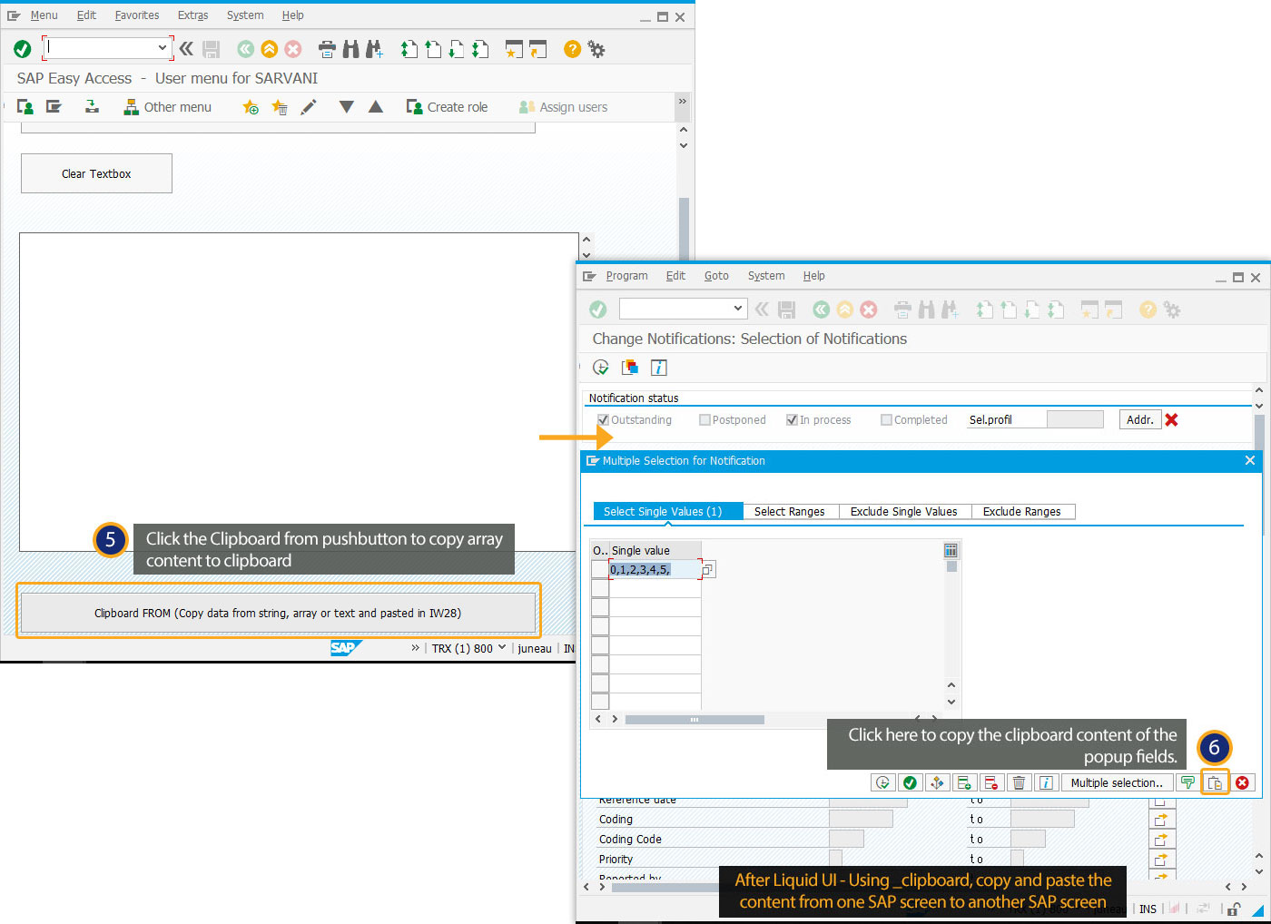Select first row selector in Single value table
Screen dimensions: 1271x924
click(x=600, y=569)
